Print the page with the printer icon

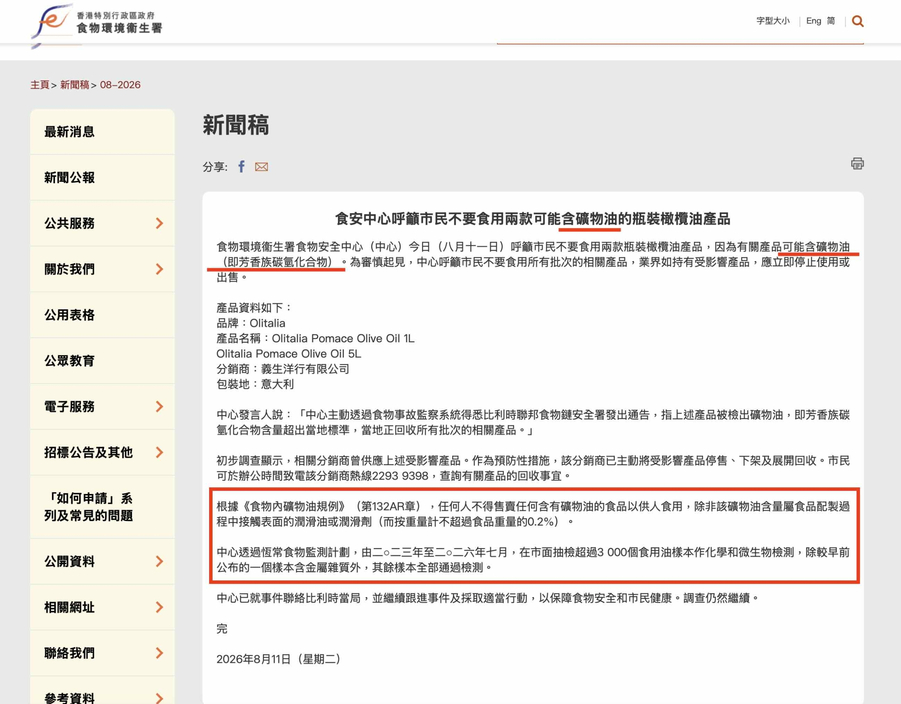point(857,163)
